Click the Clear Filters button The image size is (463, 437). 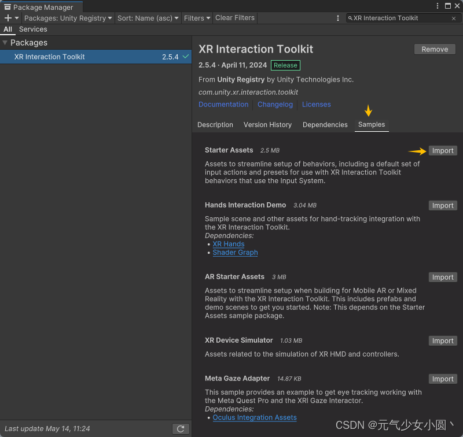[x=235, y=18]
